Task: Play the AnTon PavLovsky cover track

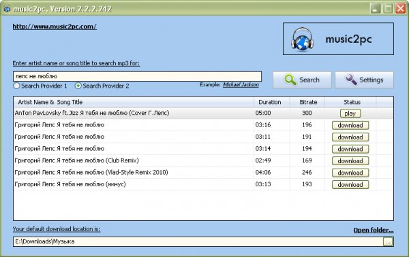Action: tap(350, 114)
